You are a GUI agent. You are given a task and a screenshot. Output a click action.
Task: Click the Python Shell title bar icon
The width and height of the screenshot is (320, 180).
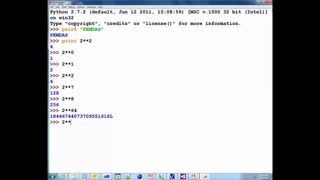pyautogui.click(x=50, y=2)
